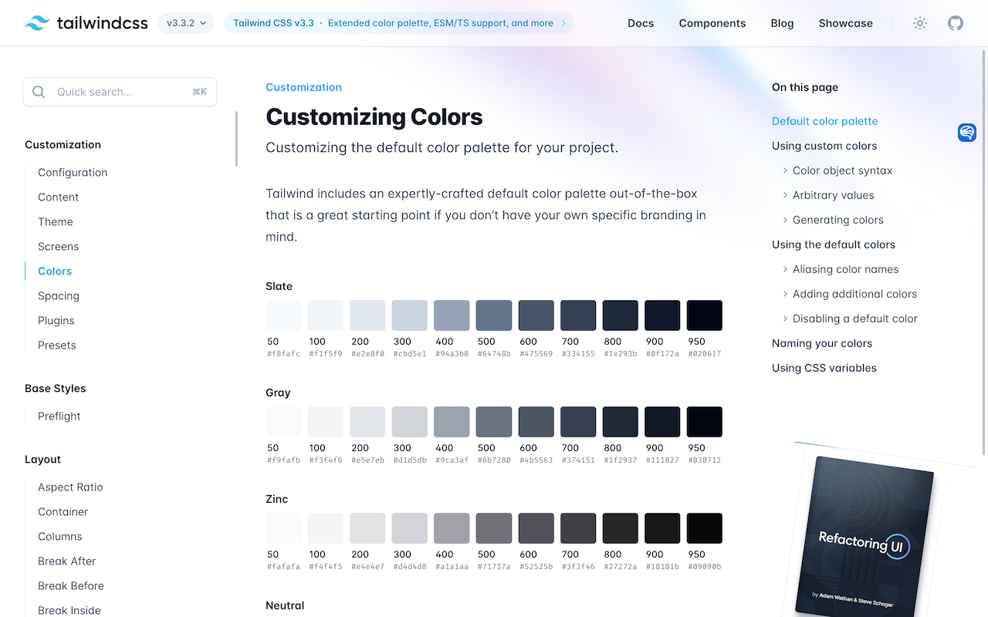
Task: Click the blue brain extension icon
Action: click(x=967, y=133)
